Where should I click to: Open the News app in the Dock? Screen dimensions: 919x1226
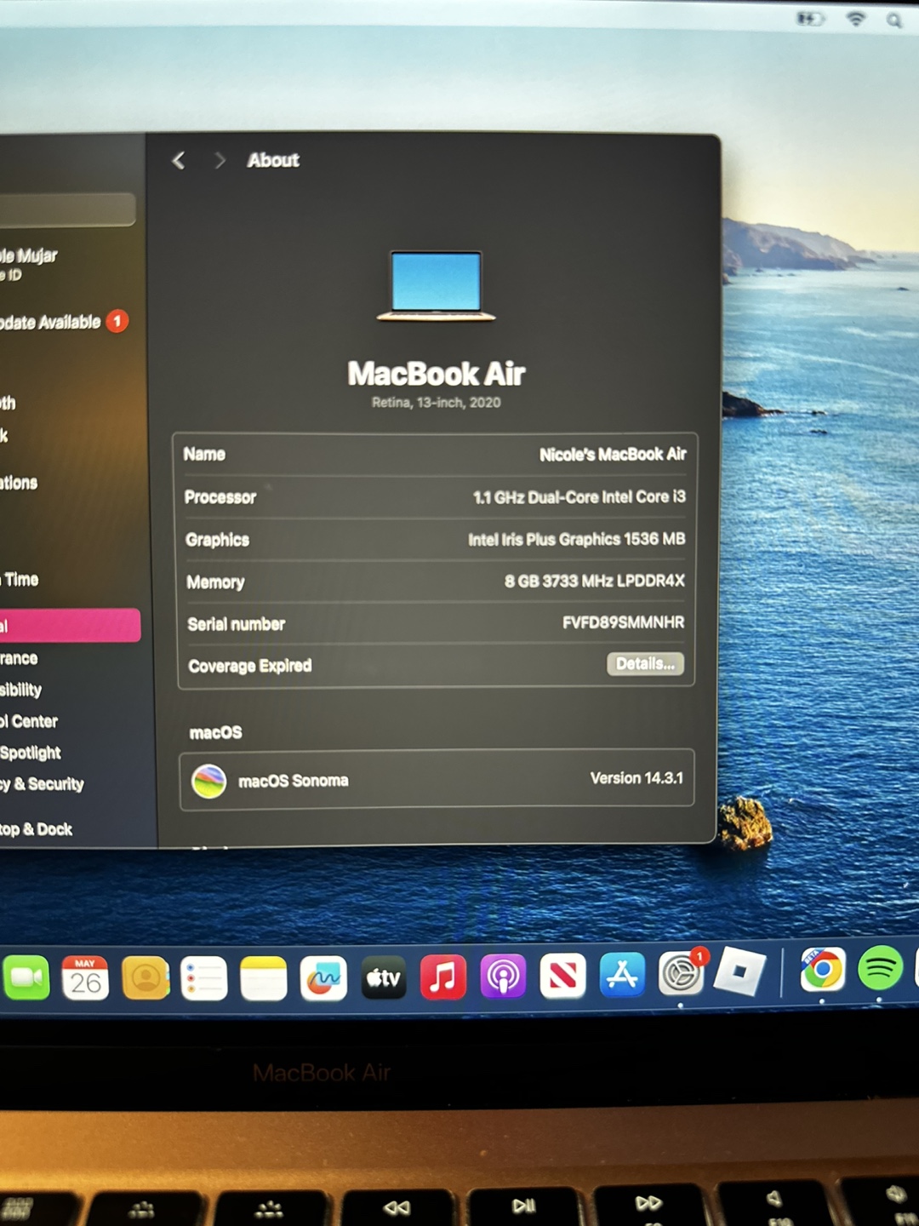point(562,977)
